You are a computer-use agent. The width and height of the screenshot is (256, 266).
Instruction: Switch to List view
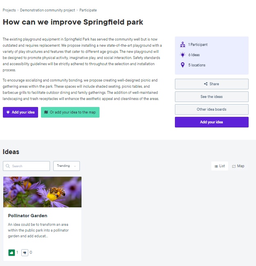click(x=220, y=166)
